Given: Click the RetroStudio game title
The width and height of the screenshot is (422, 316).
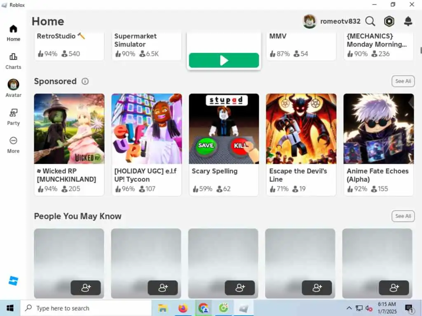Looking at the screenshot, I should (x=61, y=36).
